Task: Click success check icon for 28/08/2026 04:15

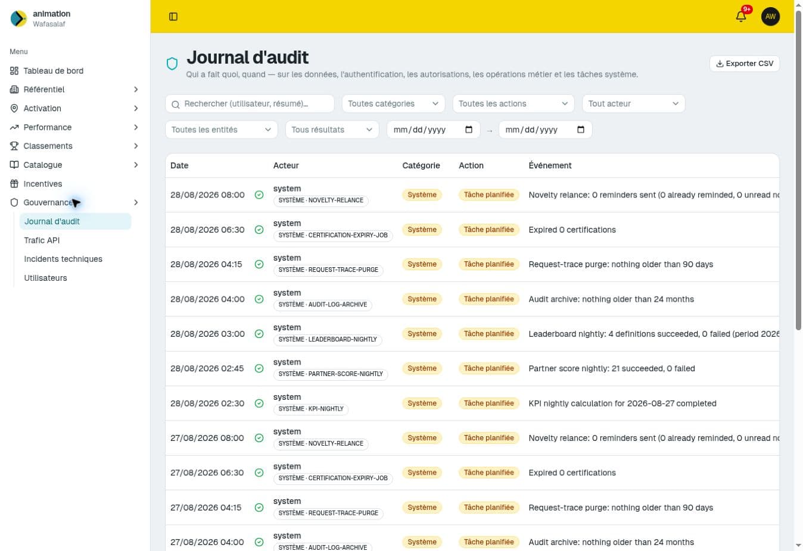Action: point(259,264)
